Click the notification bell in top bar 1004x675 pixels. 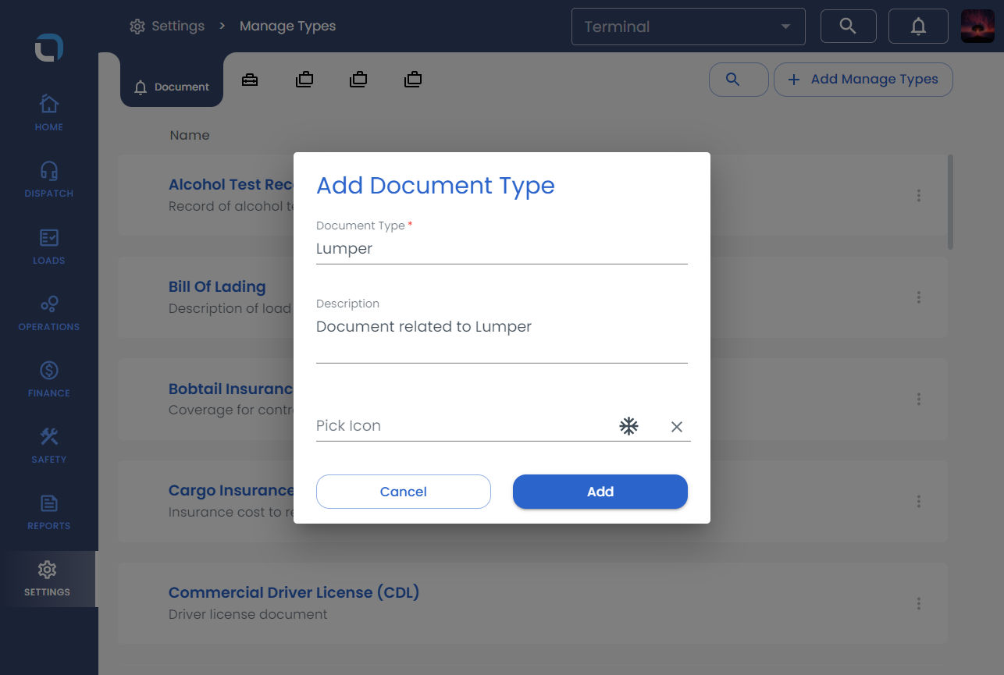coord(918,27)
